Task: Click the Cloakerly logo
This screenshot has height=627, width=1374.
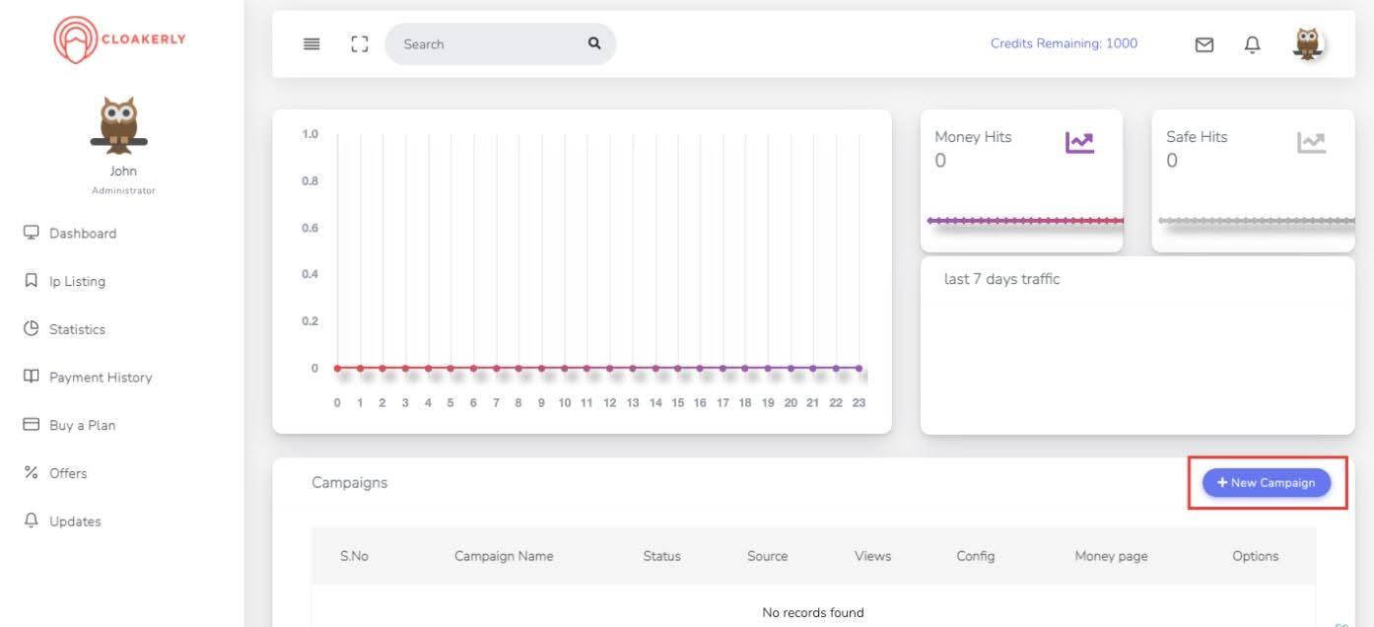Action: click(x=120, y=39)
